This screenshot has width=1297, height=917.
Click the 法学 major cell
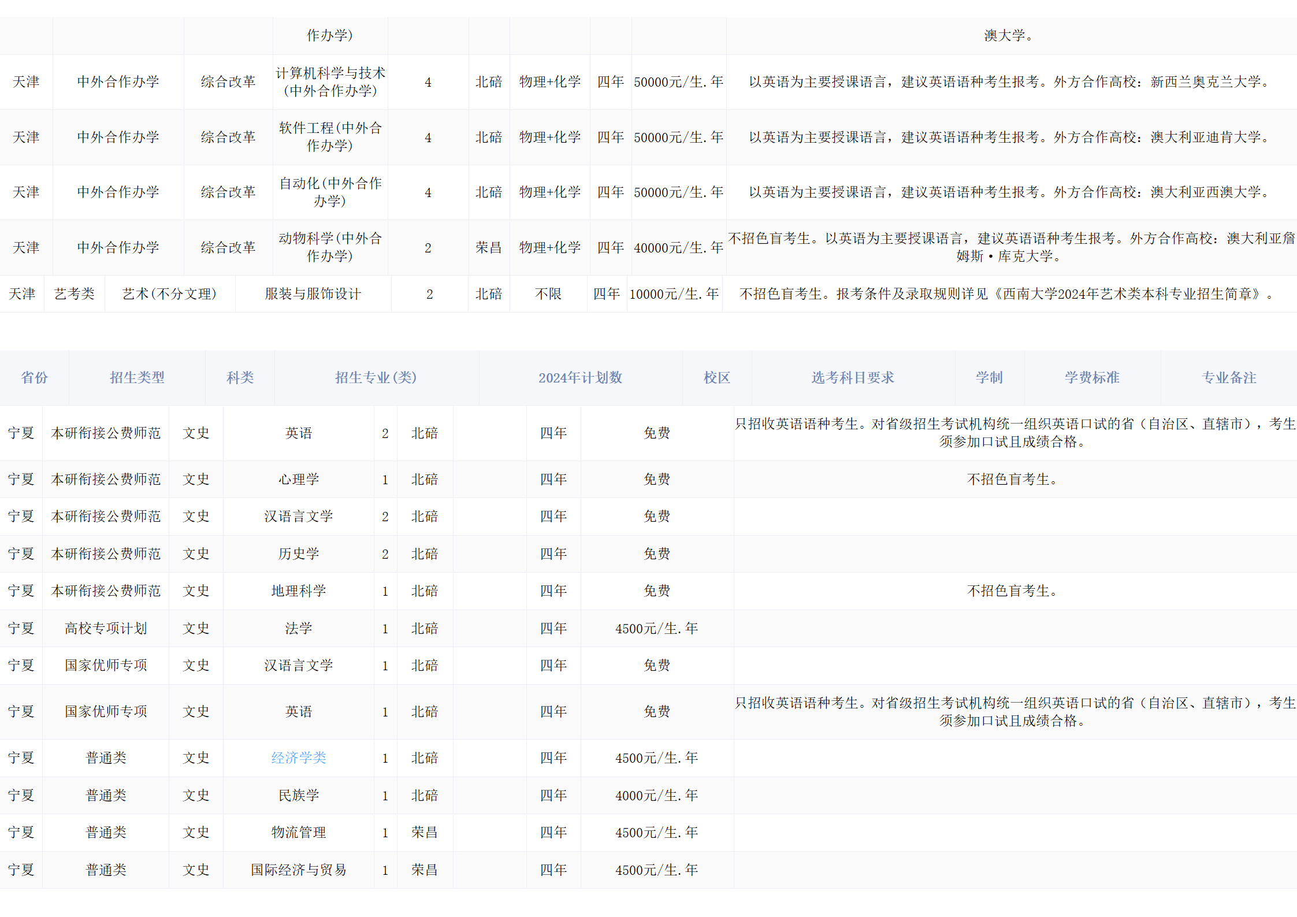click(x=299, y=628)
